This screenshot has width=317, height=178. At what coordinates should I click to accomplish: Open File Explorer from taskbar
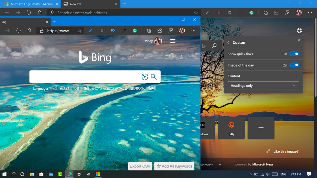point(32,174)
